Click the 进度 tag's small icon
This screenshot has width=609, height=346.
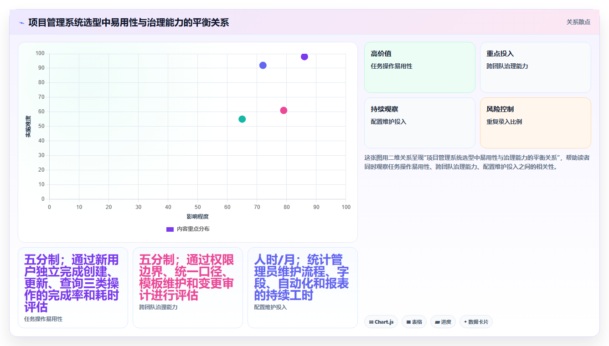(438, 322)
